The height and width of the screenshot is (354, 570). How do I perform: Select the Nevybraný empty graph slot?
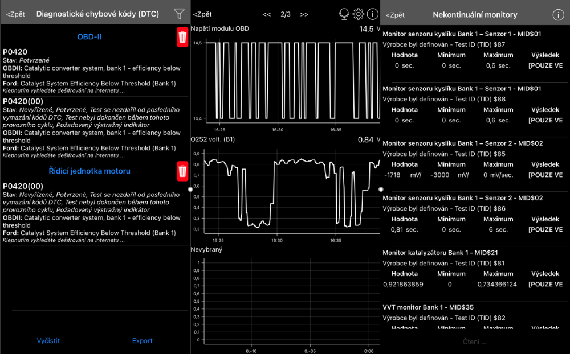[x=206, y=249]
